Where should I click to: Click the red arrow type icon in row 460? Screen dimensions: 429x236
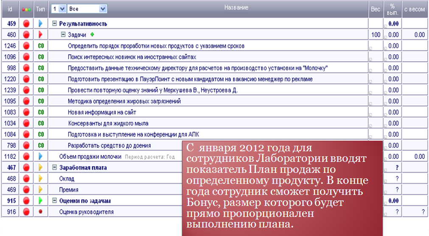click(x=41, y=35)
